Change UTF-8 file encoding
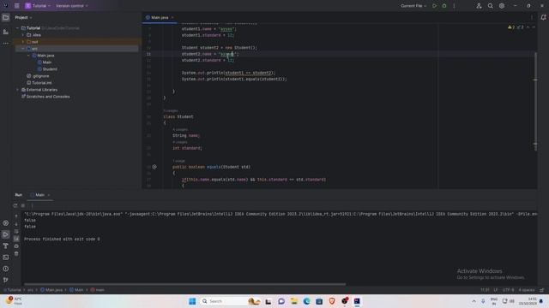This screenshot has width=549, height=308. coord(508,290)
